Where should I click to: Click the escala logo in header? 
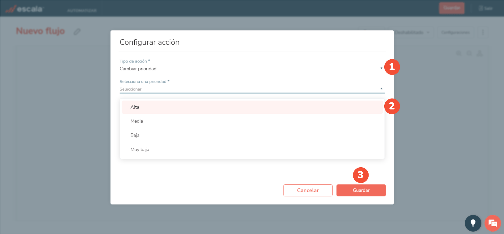pos(24,9)
